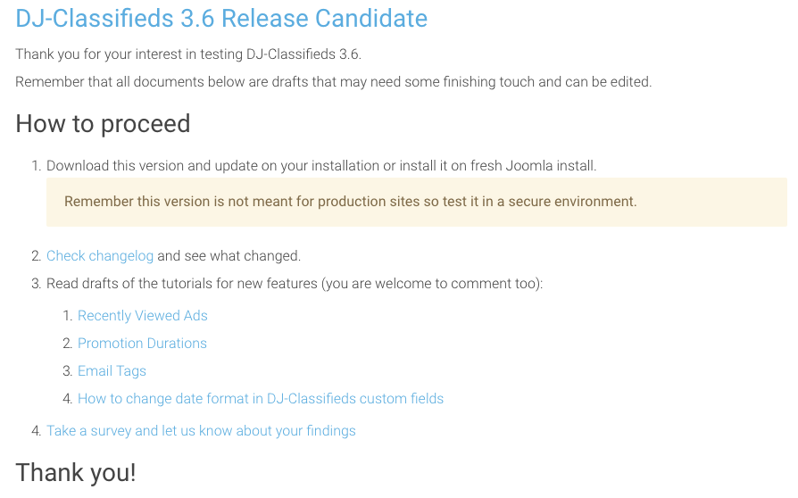Click the number marker before Take a survey
Image resolution: width=798 pixels, height=498 pixels.
pyautogui.click(x=36, y=431)
